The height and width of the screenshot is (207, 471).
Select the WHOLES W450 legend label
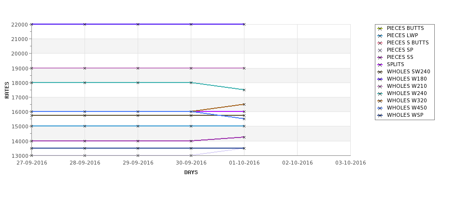click(407, 108)
